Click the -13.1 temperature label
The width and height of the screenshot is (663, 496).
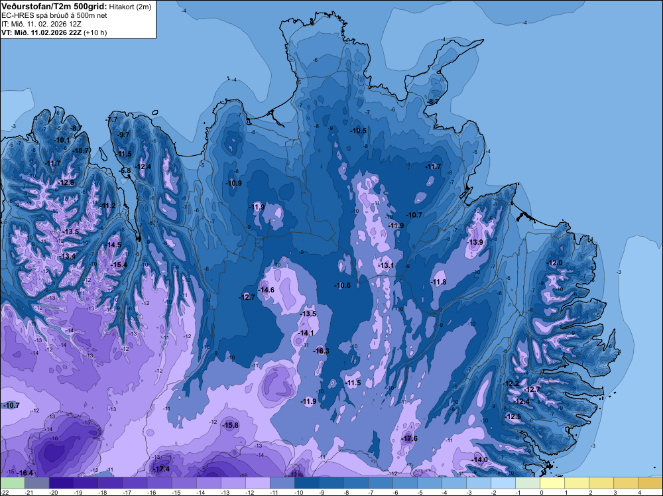tap(386, 265)
